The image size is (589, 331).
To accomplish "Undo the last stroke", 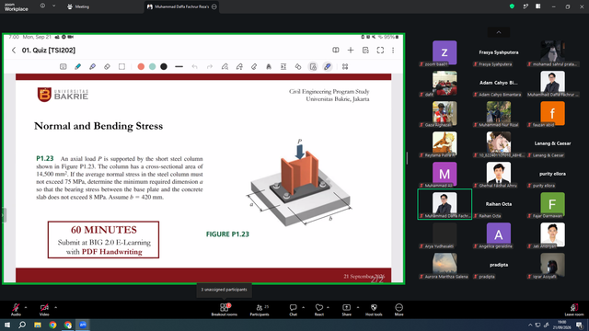I will pyautogui.click(x=194, y=67).
